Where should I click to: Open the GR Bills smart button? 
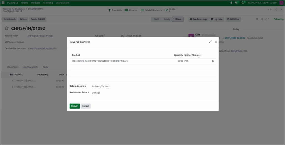[171, 10]
